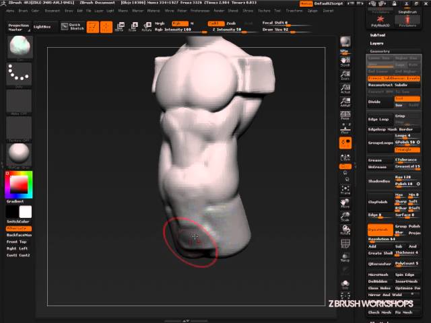Toggle the Zadd mode button
The width and height of the screenshot is (431, 323).
point(215,24)
